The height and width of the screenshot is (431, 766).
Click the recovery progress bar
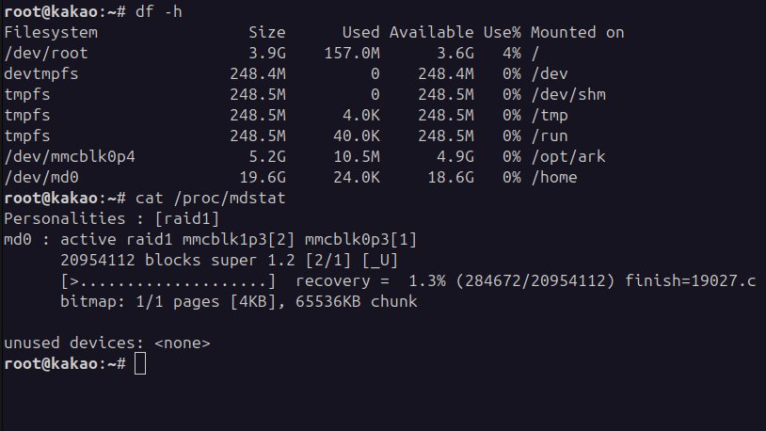tap(168, 281)
